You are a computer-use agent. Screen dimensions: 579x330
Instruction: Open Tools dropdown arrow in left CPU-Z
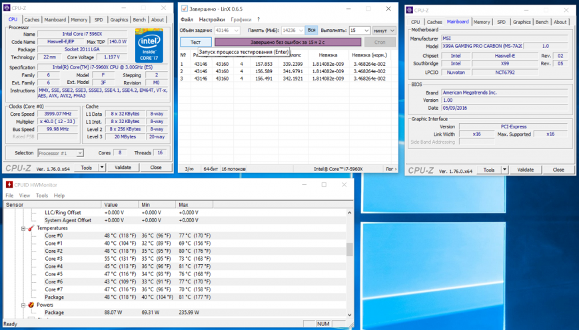102,168
